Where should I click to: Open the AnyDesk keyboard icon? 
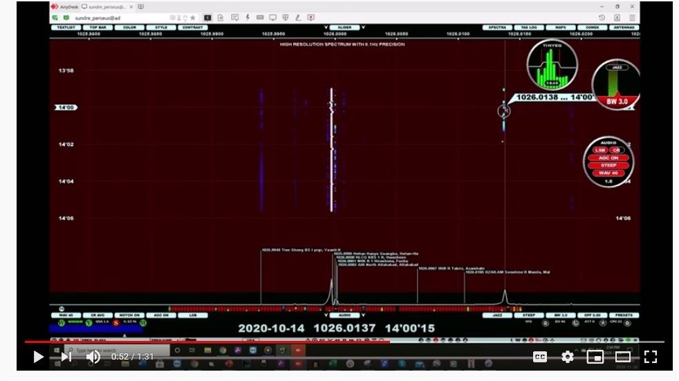click(x=260, y=18)
